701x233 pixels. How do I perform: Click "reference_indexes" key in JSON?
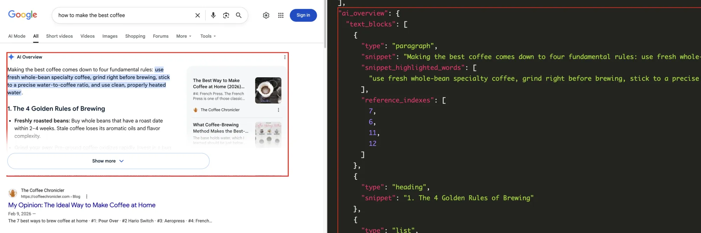tap(398, 100)
